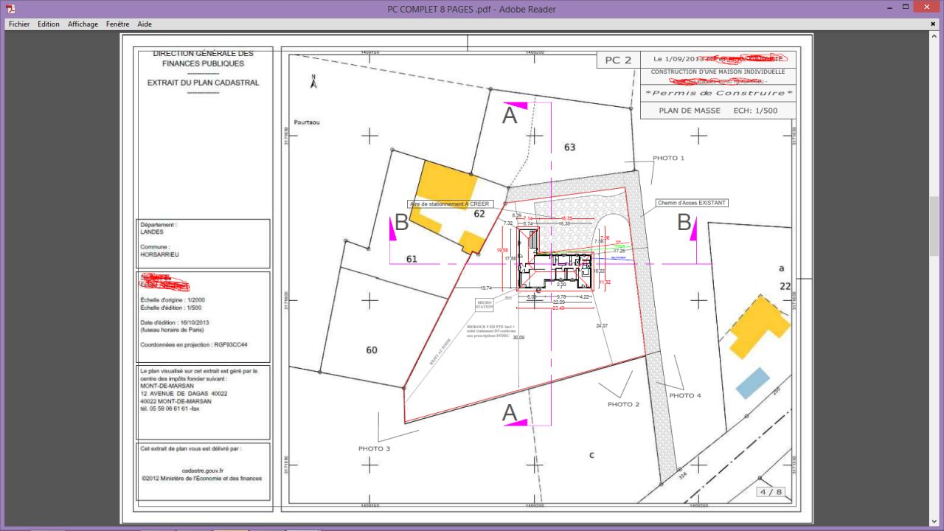Click the lower section marker "A"
Image resolution: width=944 pixels, height=531 pixels.
(510, 414)
